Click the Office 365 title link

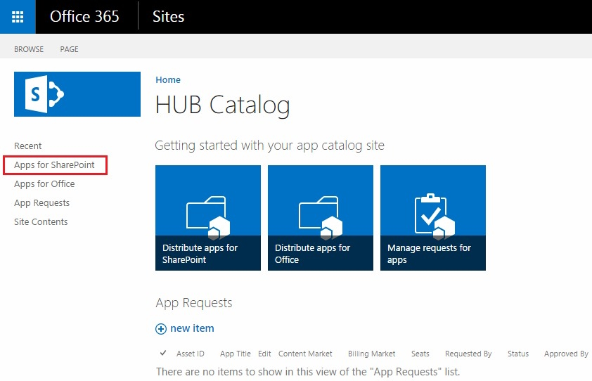[84, 17]
